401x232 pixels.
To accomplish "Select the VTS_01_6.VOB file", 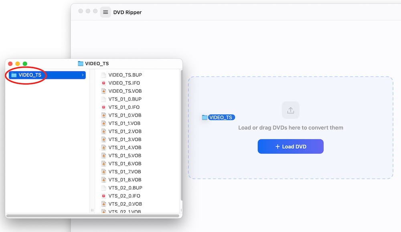I will 125,163.
